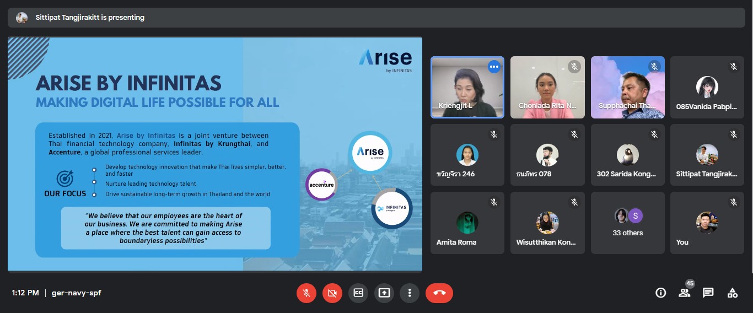Click Wisutthikan Kon participant avatar

(547, 223)
